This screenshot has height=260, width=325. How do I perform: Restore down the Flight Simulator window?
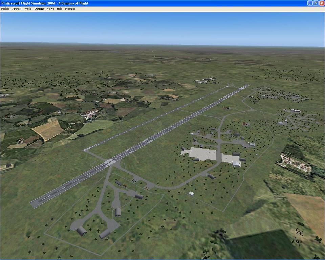pyautogui.click(x=316, y=3)
